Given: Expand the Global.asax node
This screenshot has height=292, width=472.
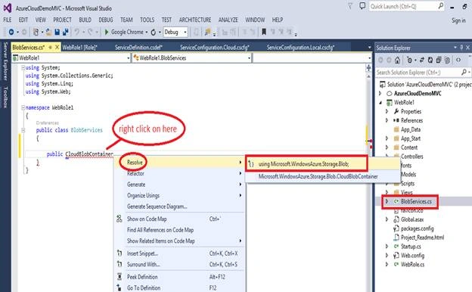Looking at the screenshot, I should click(387, 219).
